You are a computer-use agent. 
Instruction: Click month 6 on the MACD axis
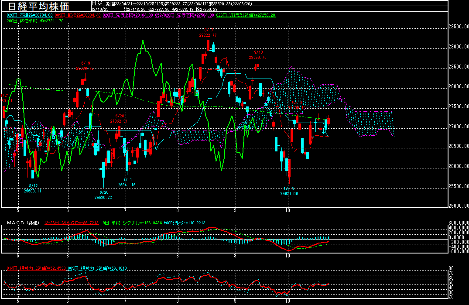pos(68,256)
